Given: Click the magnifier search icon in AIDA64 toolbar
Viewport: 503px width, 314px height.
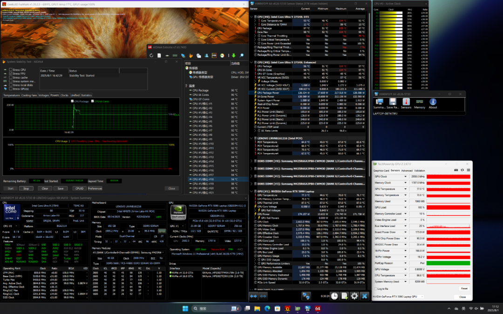Looking at the screenshot, I should pyautogui.click(x=242, y=55).
